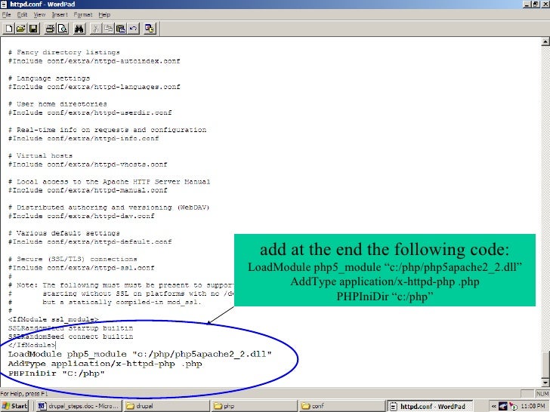Image resolution: width=550 pixels, height=412 pixels.
Task: Click the Cut scissors icon
Action: click(x=95, y=29)
